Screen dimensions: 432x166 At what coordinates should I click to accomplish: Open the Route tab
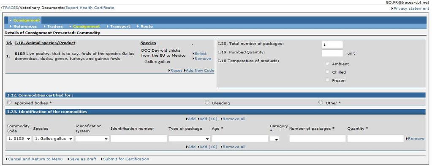point(146,26)
